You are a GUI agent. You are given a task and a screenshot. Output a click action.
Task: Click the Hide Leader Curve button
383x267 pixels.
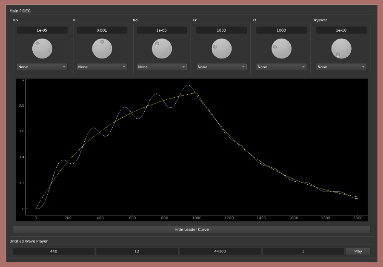(192, 229)
